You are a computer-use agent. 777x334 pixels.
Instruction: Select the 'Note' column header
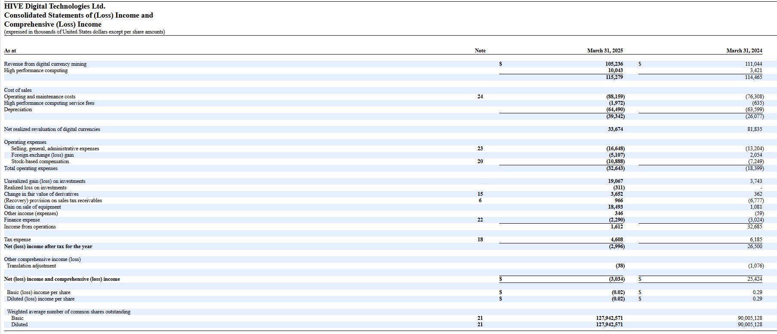(x=480, y=51)
